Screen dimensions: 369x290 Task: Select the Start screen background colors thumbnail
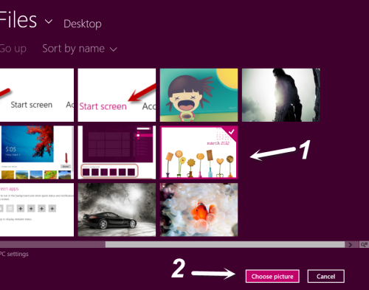point(117,152)
